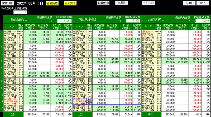
Task: Click Tokyo race 1 operation times 10:05 cell
Action: (89, 34)
